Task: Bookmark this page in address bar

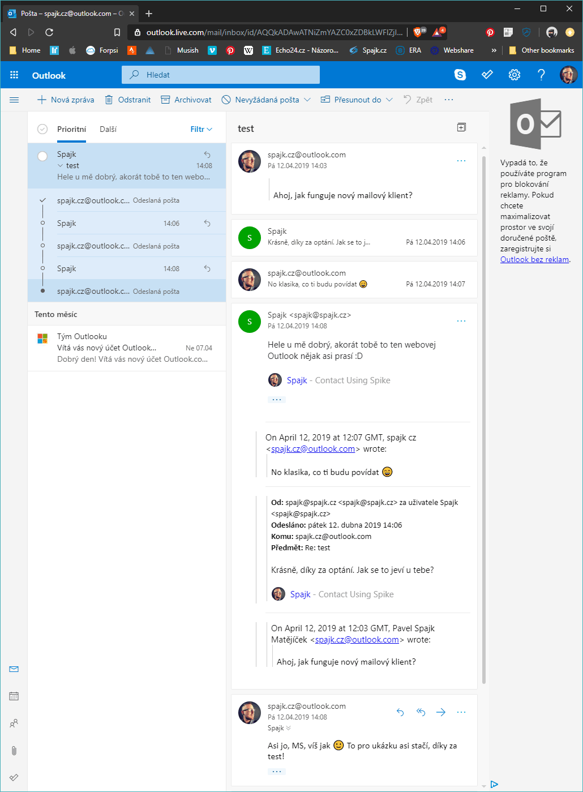Action: click(x=117, y=32)
